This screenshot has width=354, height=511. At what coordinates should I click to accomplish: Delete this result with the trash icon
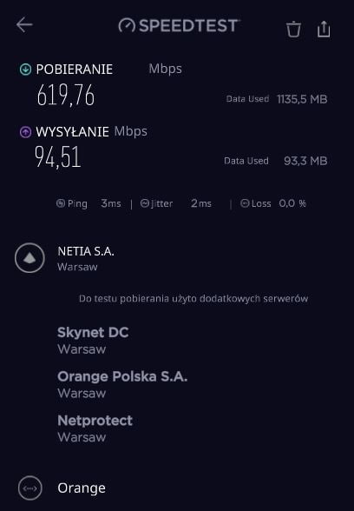[293, 30]
